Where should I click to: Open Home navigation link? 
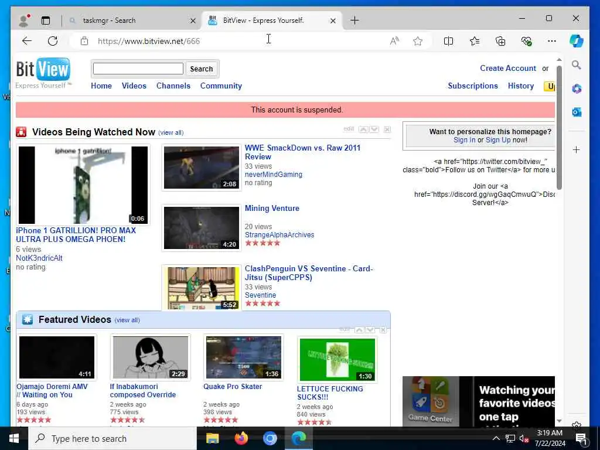101,86
